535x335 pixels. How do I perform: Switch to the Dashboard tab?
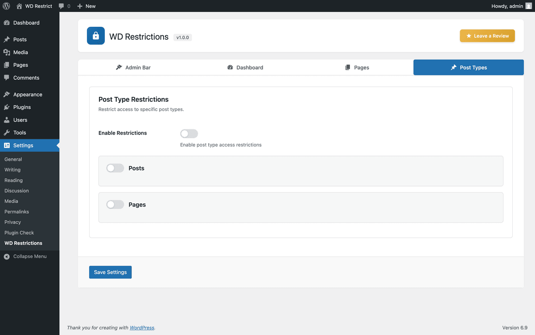245,67
